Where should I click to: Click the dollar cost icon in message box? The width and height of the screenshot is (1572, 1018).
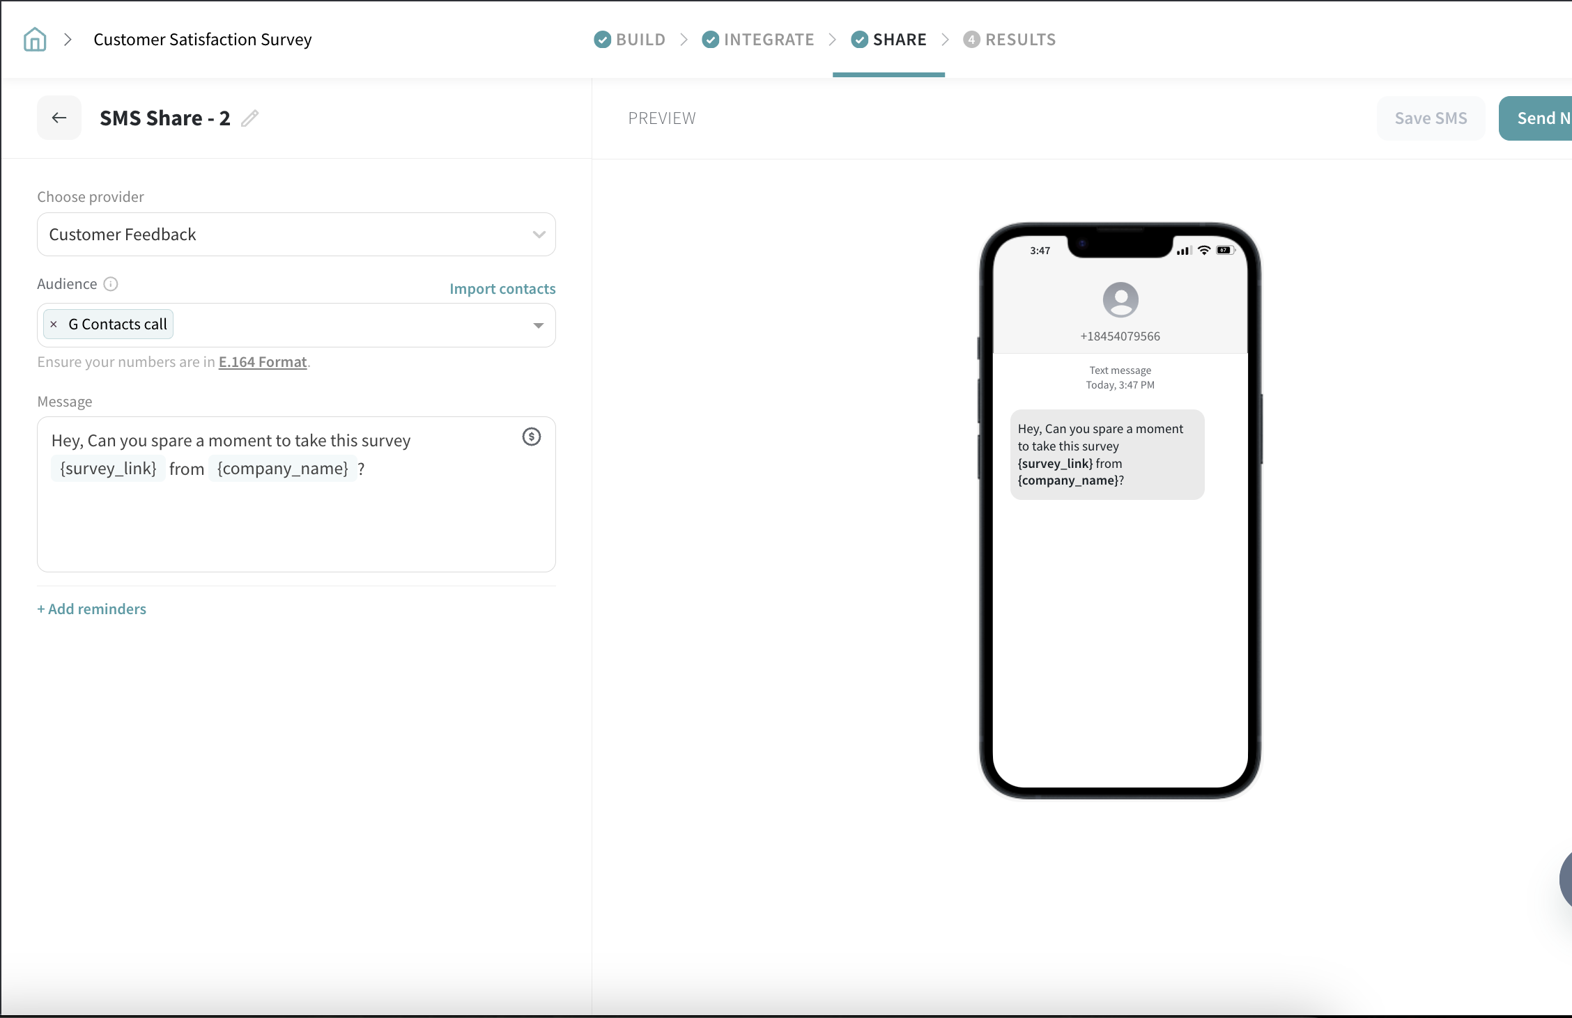click(532, 437)
